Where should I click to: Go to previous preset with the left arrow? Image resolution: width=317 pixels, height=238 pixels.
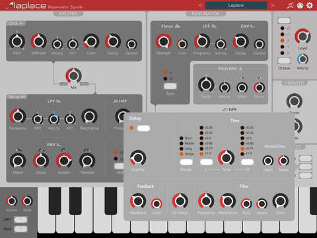[x=200, y=5]
